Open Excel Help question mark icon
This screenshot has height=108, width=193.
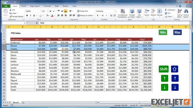pyautogui.click(x=180, y=6)
